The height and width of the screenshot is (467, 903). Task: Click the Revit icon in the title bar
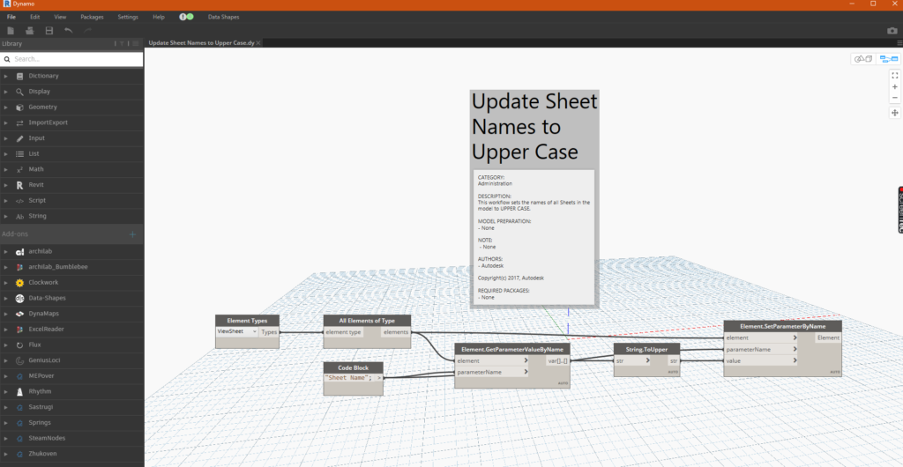[x=7, y=4]
